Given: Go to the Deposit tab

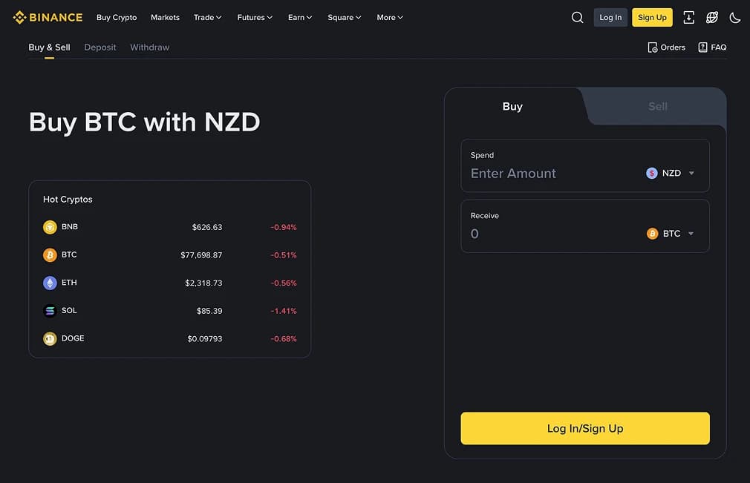Looking at the screenshot, I should point(100,47).
